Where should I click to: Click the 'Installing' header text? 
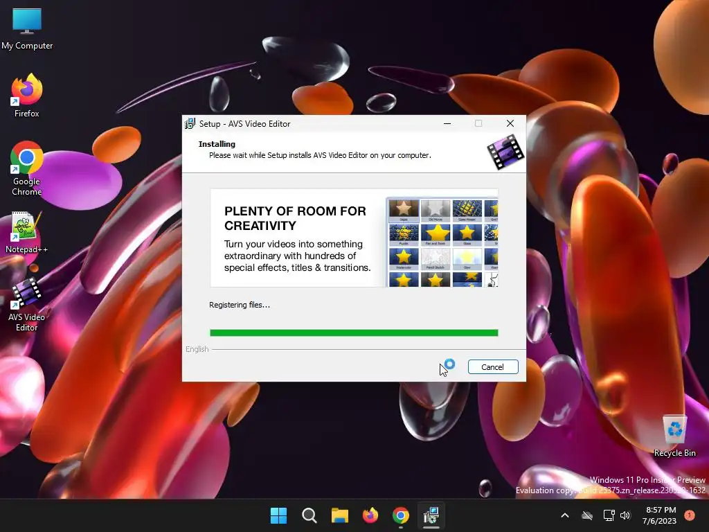coord(217,144)
